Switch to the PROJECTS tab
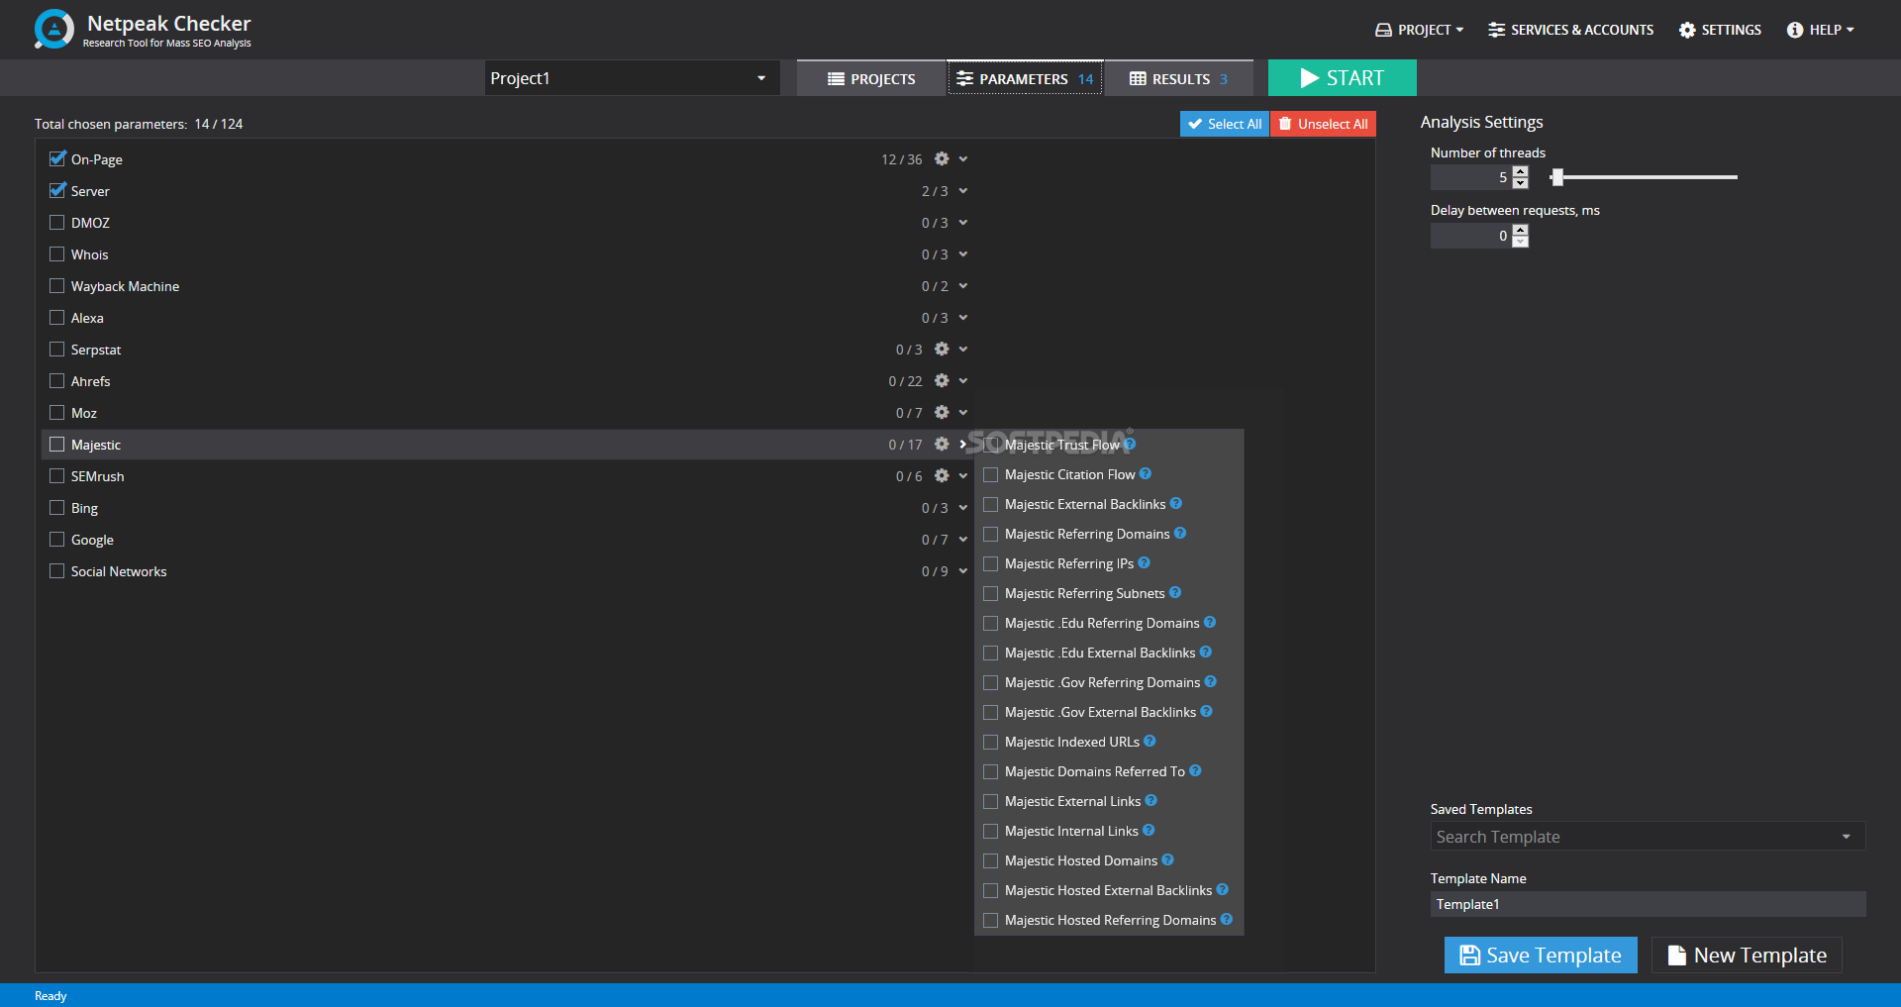The width and height of the screenshot is (1901, 1007). point(871,78)
